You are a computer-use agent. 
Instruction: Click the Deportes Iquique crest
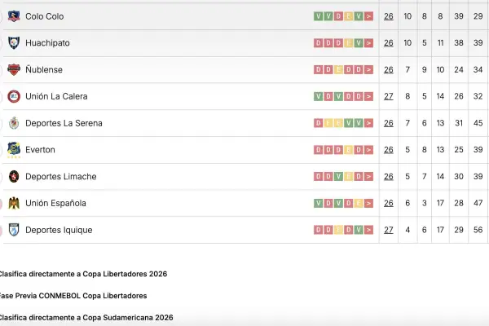coord(14,230)
